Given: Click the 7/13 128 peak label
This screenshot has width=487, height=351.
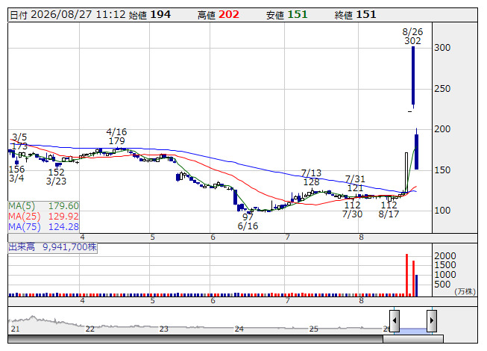Looking at the screenshot, I should (311, 178).
